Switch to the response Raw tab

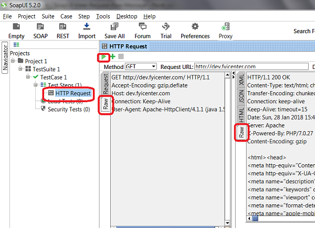[241, 132]
